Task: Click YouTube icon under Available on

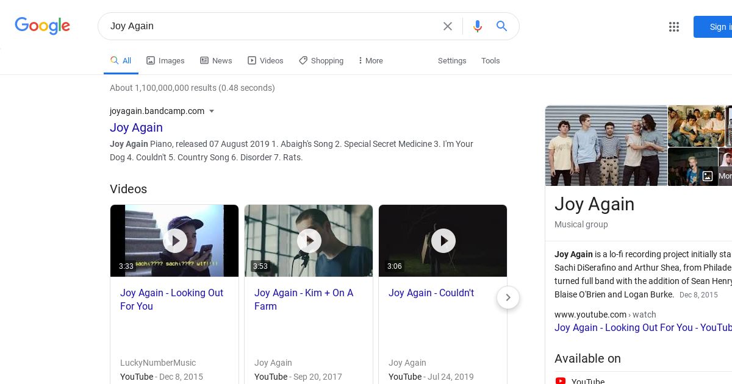Action: pos(561,382)
